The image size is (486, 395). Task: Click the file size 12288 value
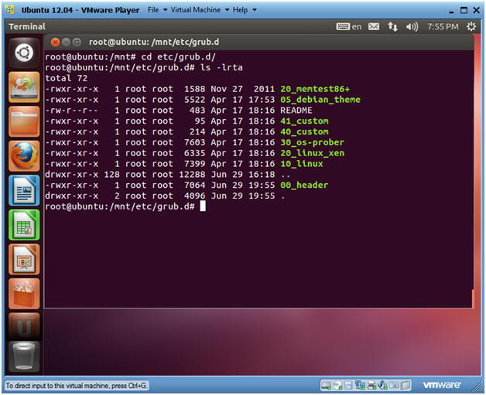(192, 175)
